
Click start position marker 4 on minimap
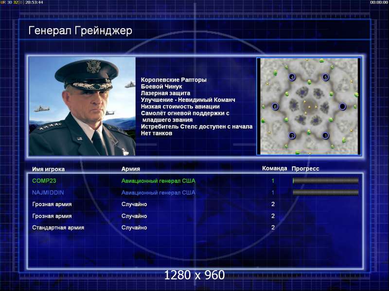point(292,77)
